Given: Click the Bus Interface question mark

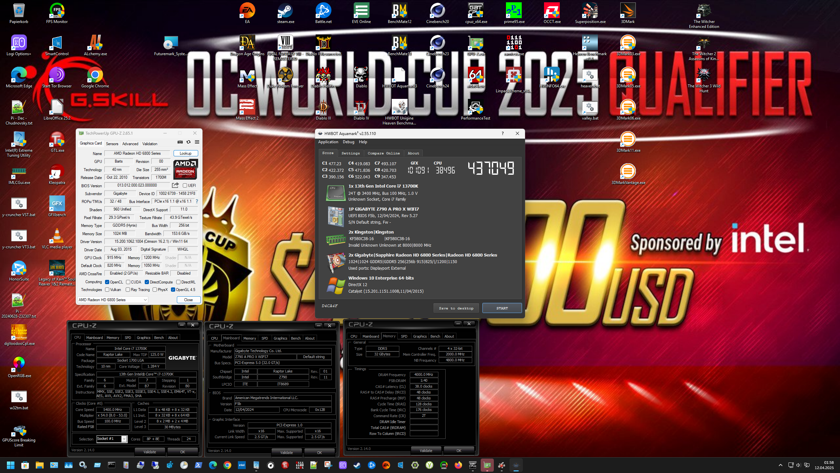Looking at the screenshot, I should tap(197, 201).
